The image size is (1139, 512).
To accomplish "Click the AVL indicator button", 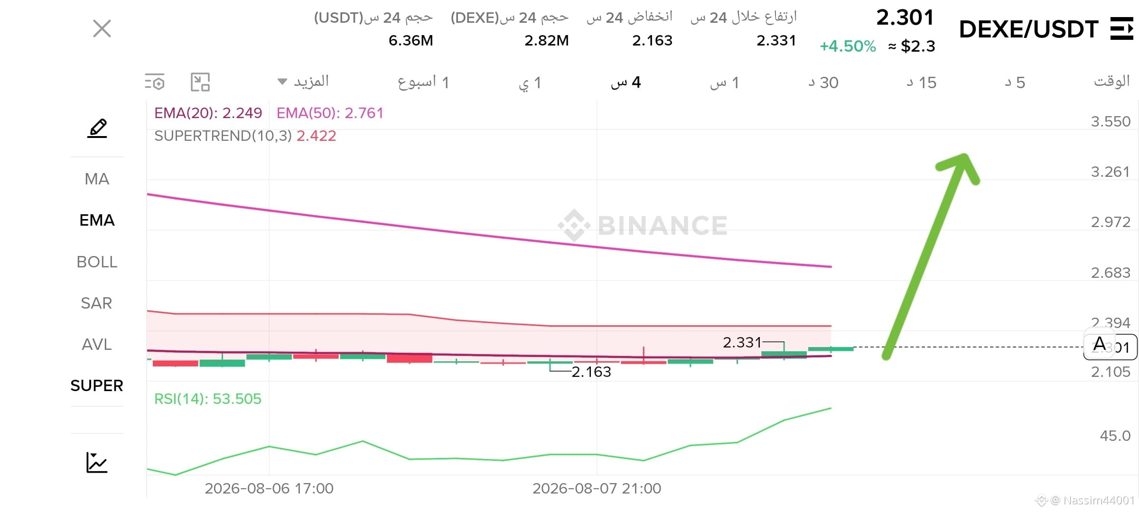I will tap(97, 344).
